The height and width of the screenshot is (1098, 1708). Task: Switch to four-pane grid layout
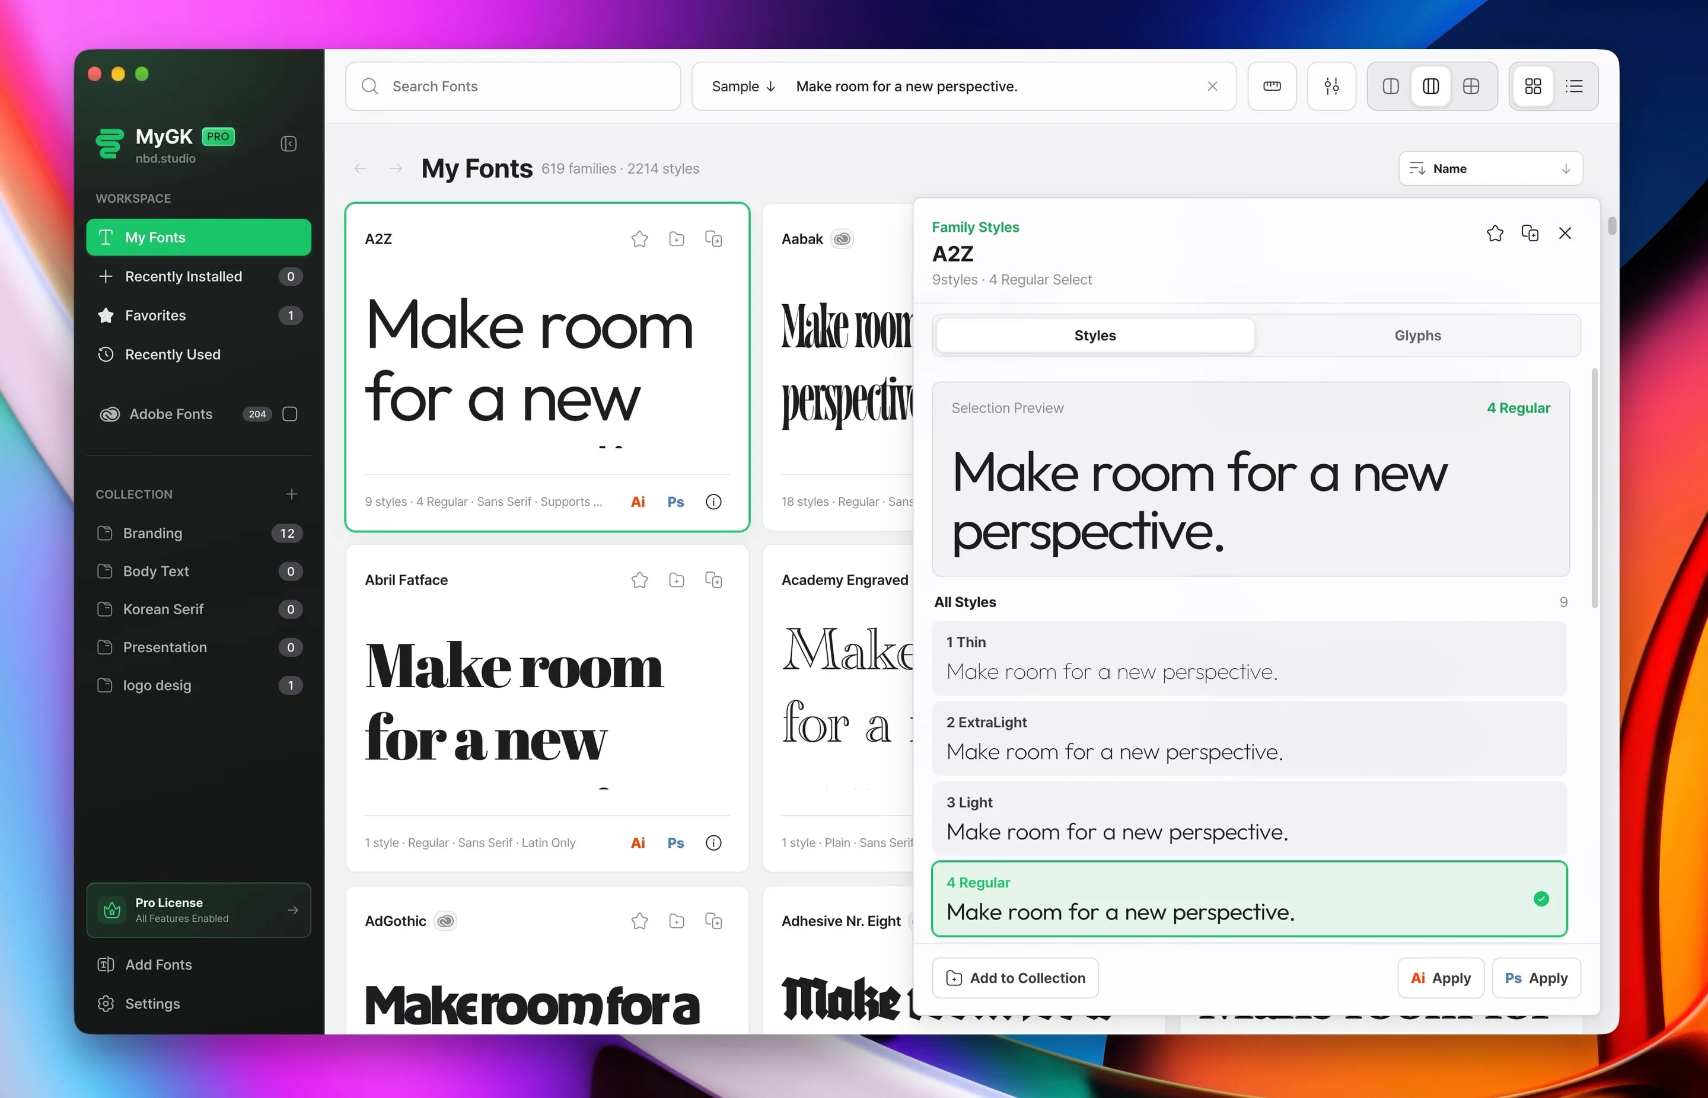[x=1471, y=87]
